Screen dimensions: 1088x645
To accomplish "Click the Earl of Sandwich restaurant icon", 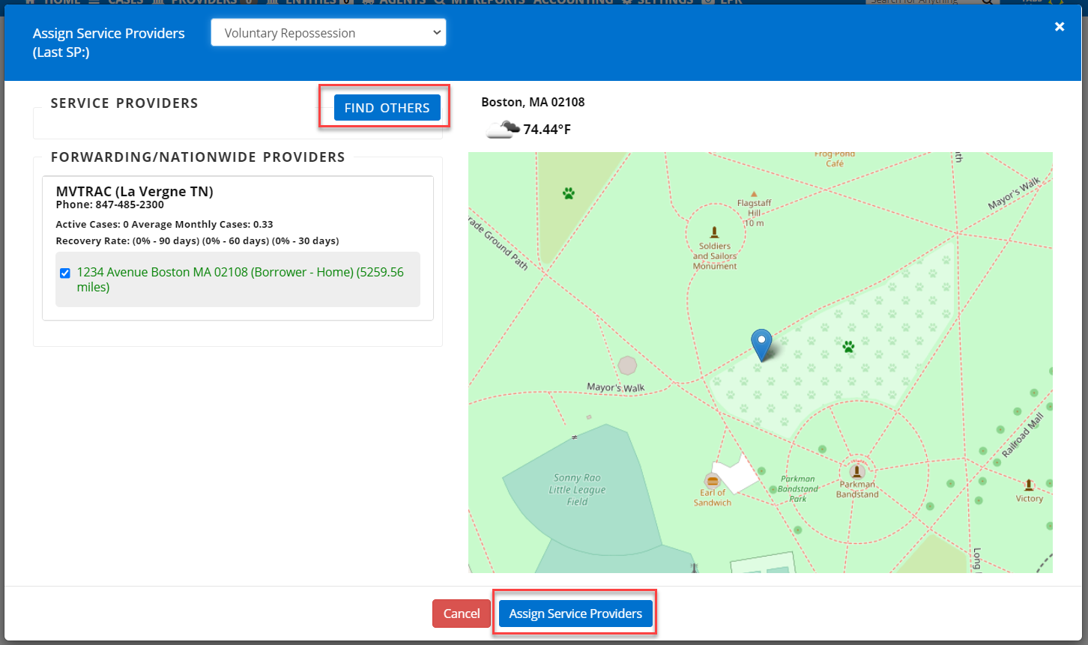I will tap(712, 480).
